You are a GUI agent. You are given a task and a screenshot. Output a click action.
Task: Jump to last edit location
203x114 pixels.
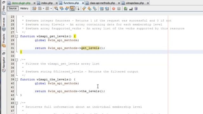pos(35,9)
